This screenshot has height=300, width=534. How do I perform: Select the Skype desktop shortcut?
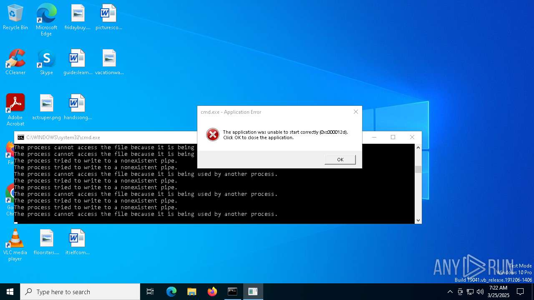tap(46, 62)
